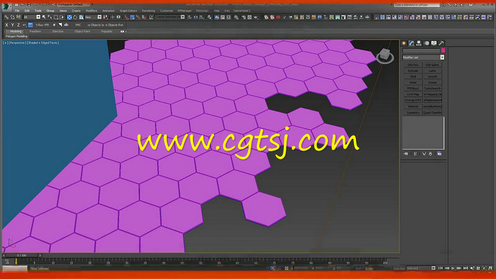Open the Selected key filter dropdown

tap(421, 268)
